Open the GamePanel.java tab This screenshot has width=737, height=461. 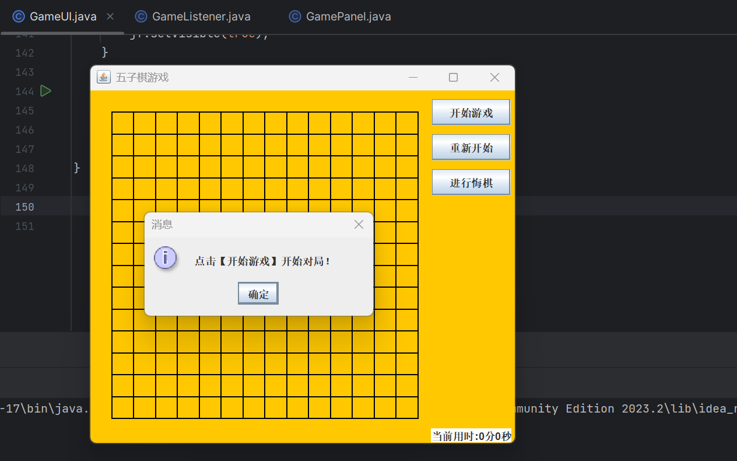click(348, 16)
